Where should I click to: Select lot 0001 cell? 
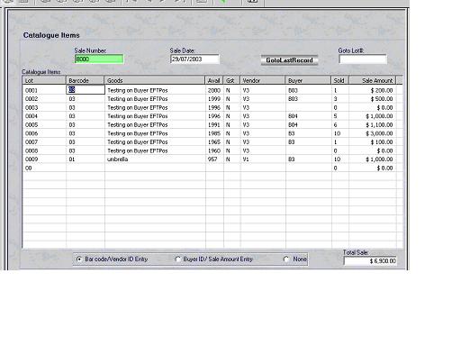point(44,90)
